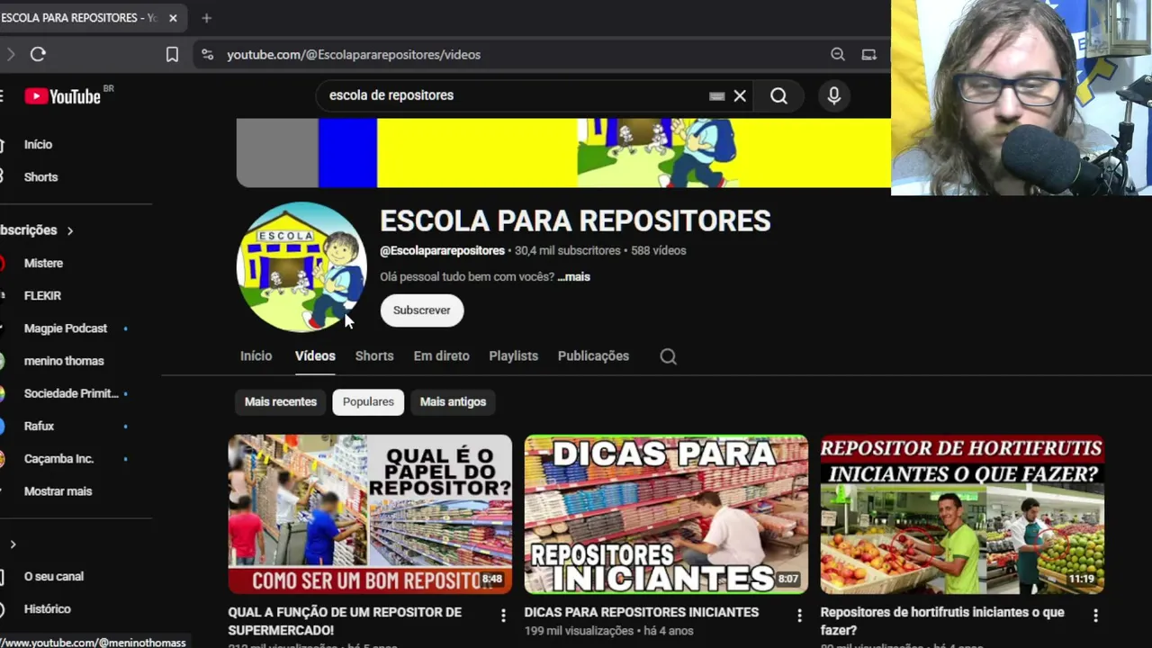Open the Sociedade Primit... subscription
1152x648 pixels.
(x=71, y=393)
